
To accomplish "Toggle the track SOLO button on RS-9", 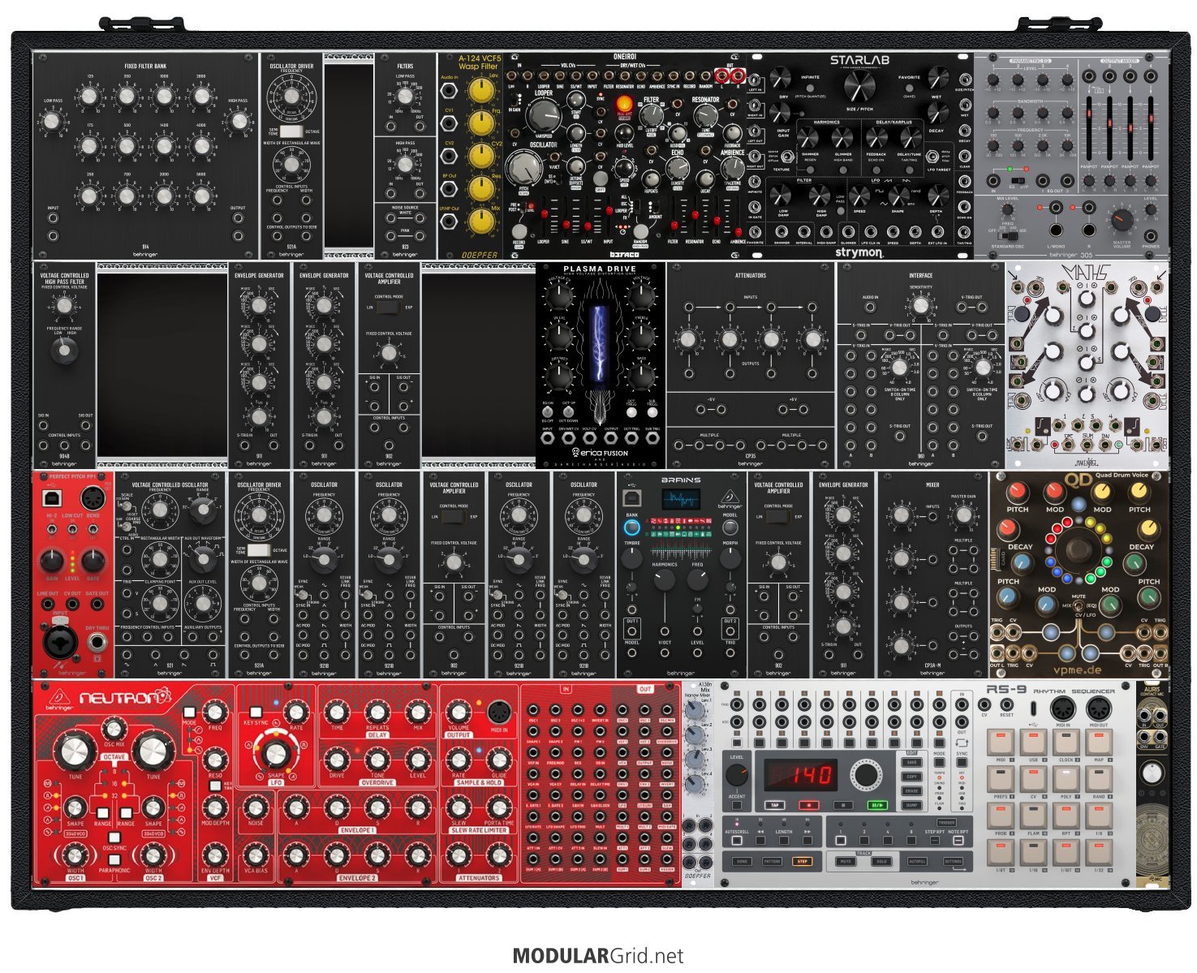I will [x=881, y=862].
